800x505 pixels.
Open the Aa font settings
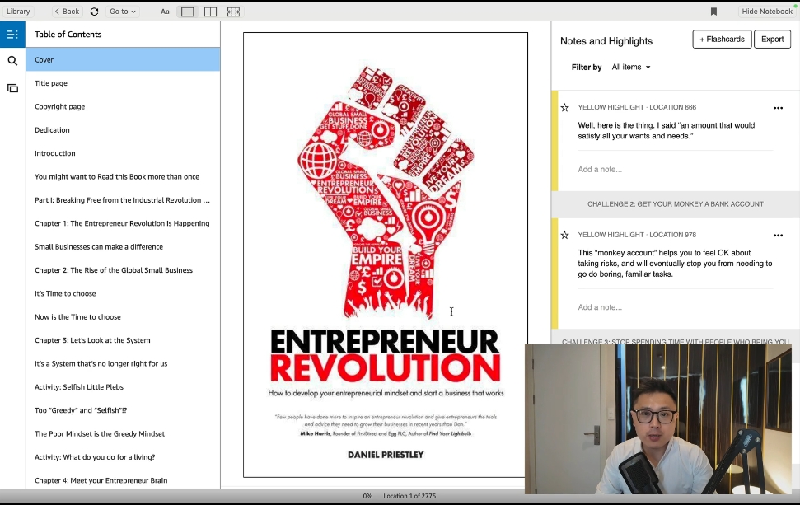coord(165,12)
